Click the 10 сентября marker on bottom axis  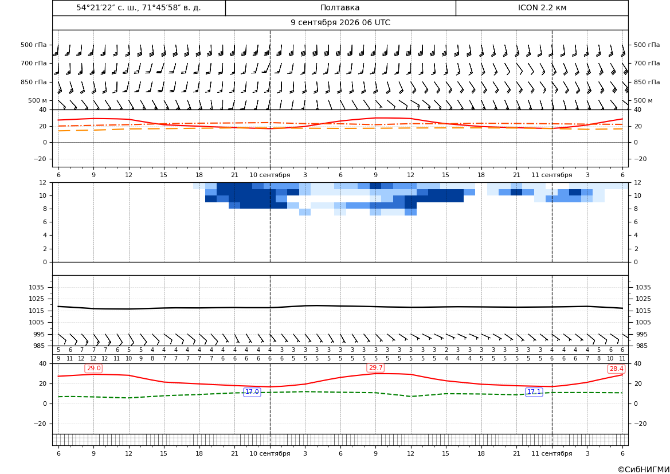(269, 453)
